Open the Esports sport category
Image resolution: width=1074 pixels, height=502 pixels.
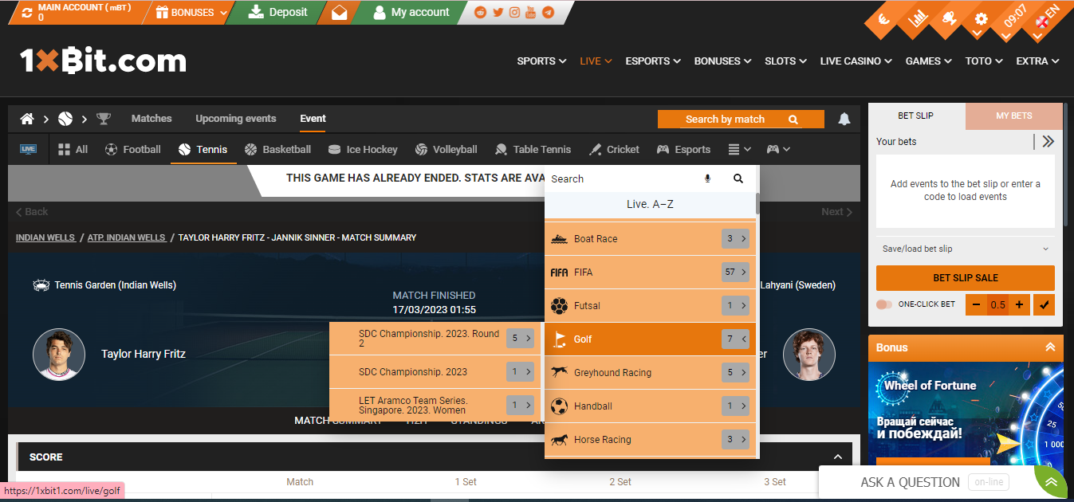click(x=685, y=149)
